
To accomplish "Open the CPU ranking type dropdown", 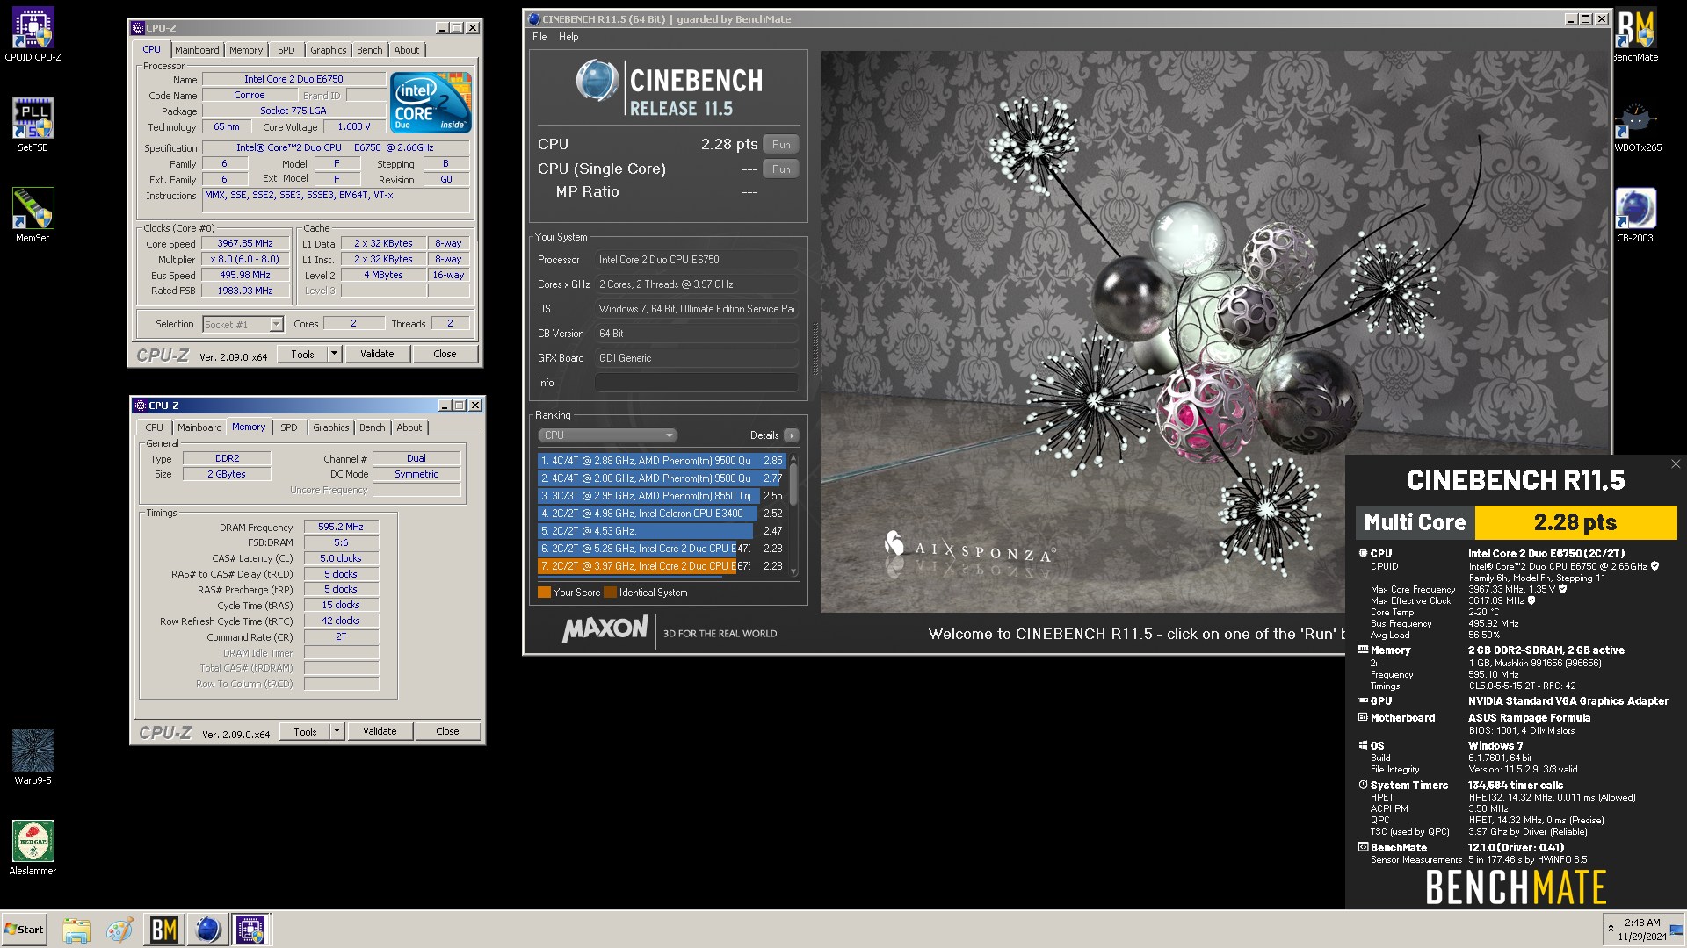I will [607, 435].
